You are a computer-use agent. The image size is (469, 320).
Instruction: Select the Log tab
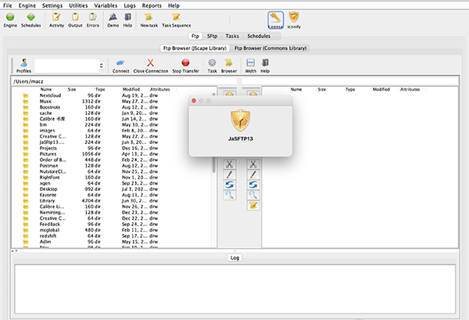pyautogui.click(x=234, y=257)
